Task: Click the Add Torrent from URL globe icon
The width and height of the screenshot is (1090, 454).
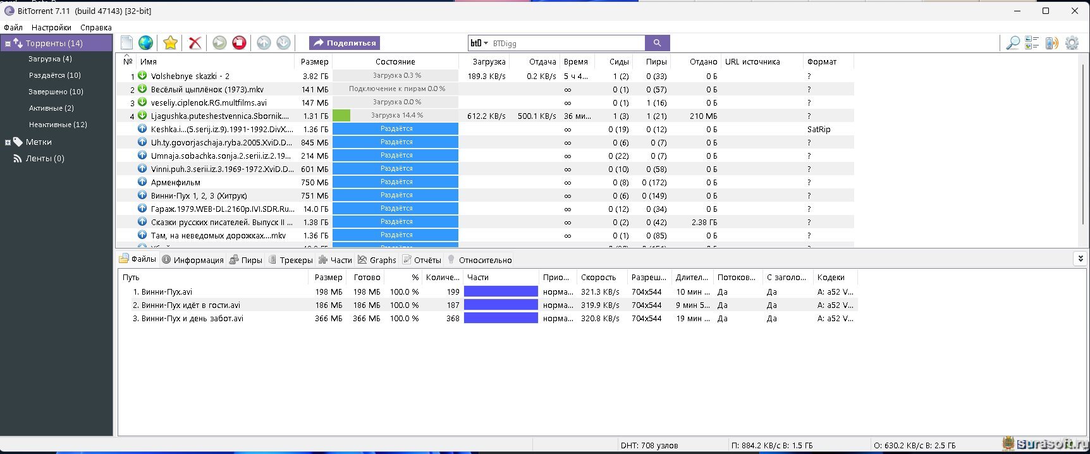Action: click(x=146, y=43)
